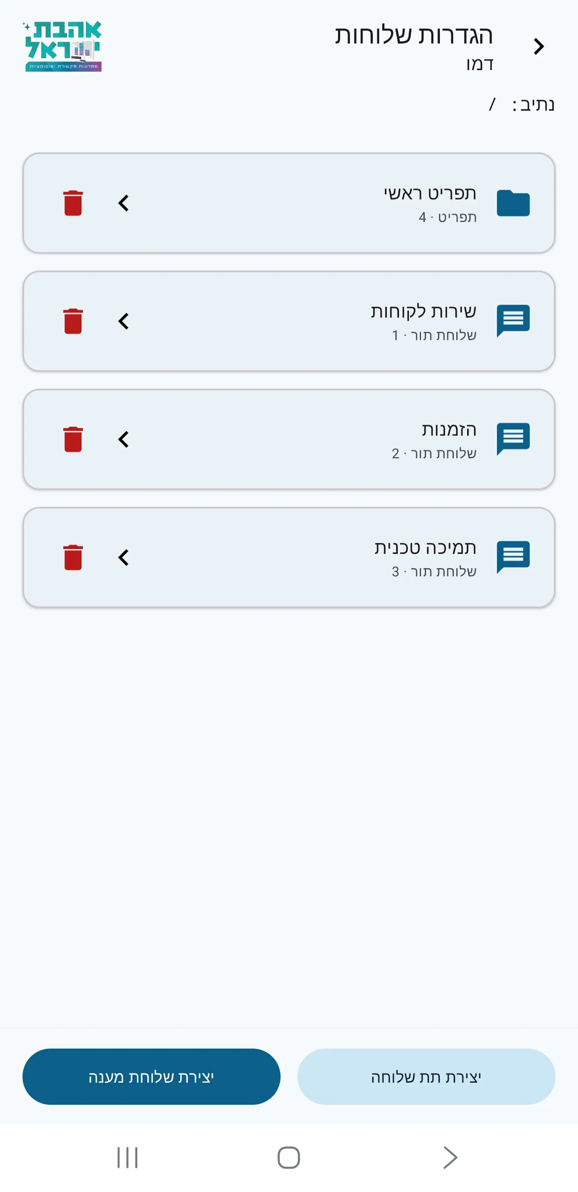Tap the יצירת שלוחת מענה button
578x1192 pixels.
pos(151,1076)
